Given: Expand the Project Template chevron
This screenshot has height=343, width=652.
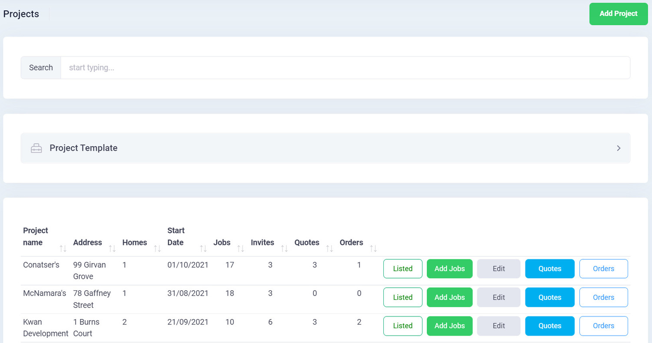Looking at the screenshot, I should point(619,148).
